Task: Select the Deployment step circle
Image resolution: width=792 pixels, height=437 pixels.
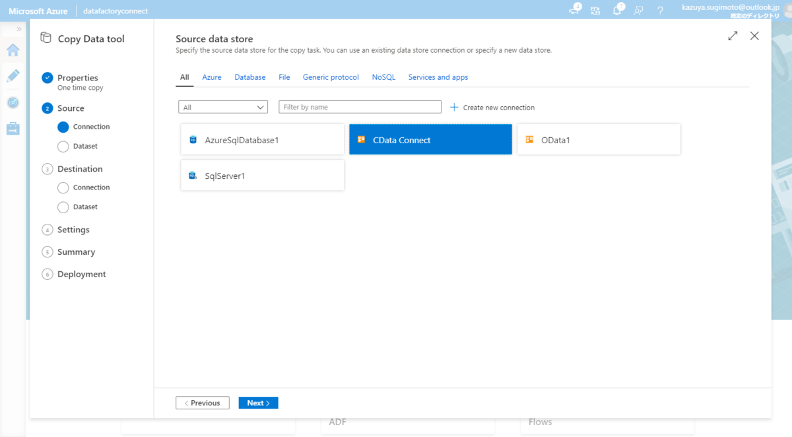Action: pos(47,274)
